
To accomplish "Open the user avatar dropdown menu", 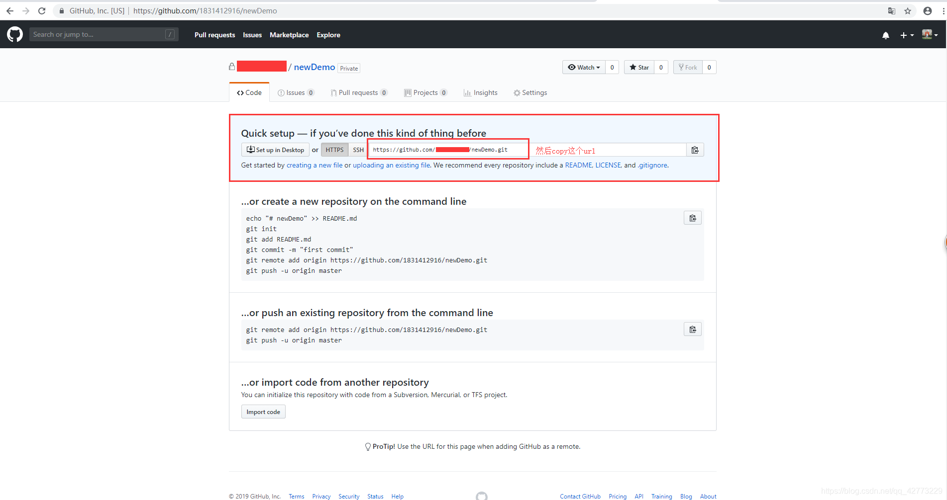I will (930, 34).
